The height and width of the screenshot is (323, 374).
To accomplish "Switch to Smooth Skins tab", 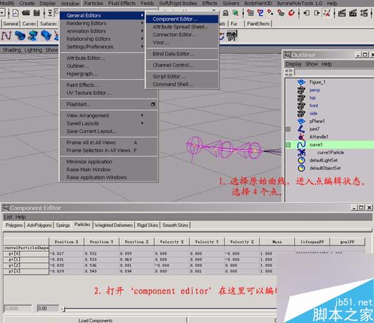I will [175, 225].
